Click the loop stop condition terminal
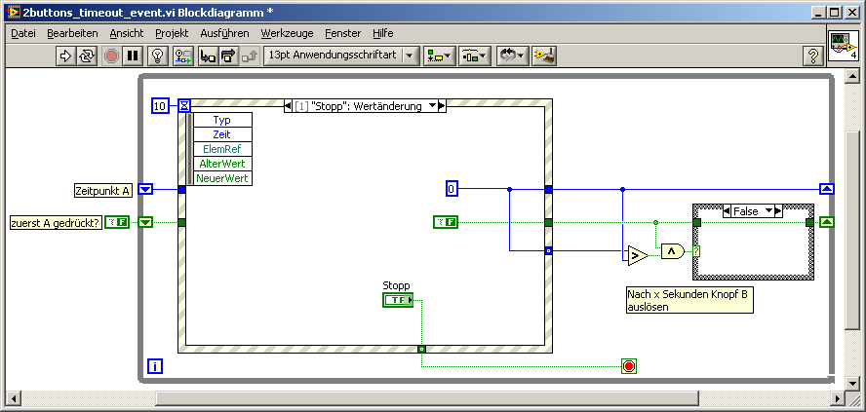 [x=628, y=366]
